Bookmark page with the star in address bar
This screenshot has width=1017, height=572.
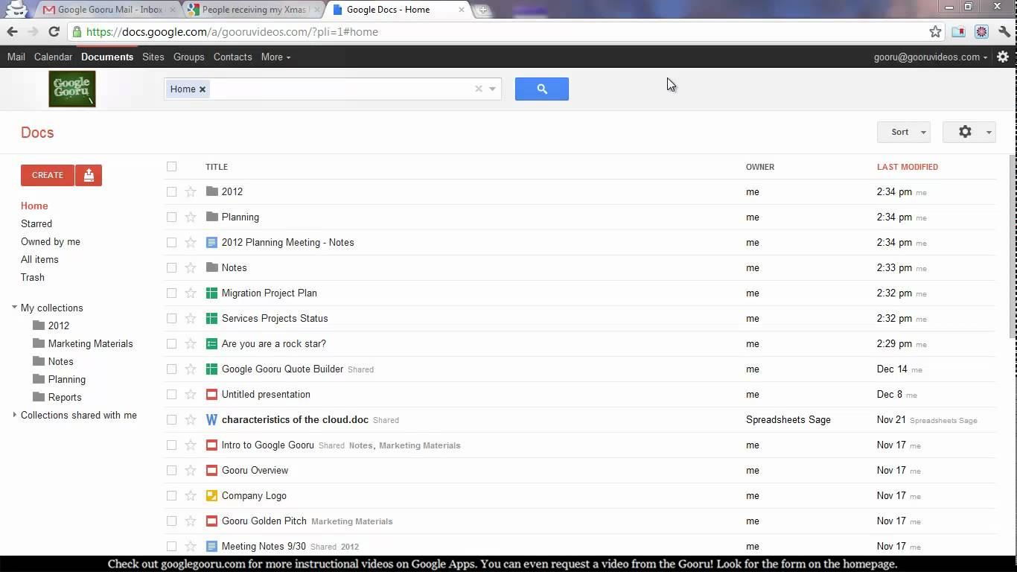pyautogui.click(x=935, y=31)
